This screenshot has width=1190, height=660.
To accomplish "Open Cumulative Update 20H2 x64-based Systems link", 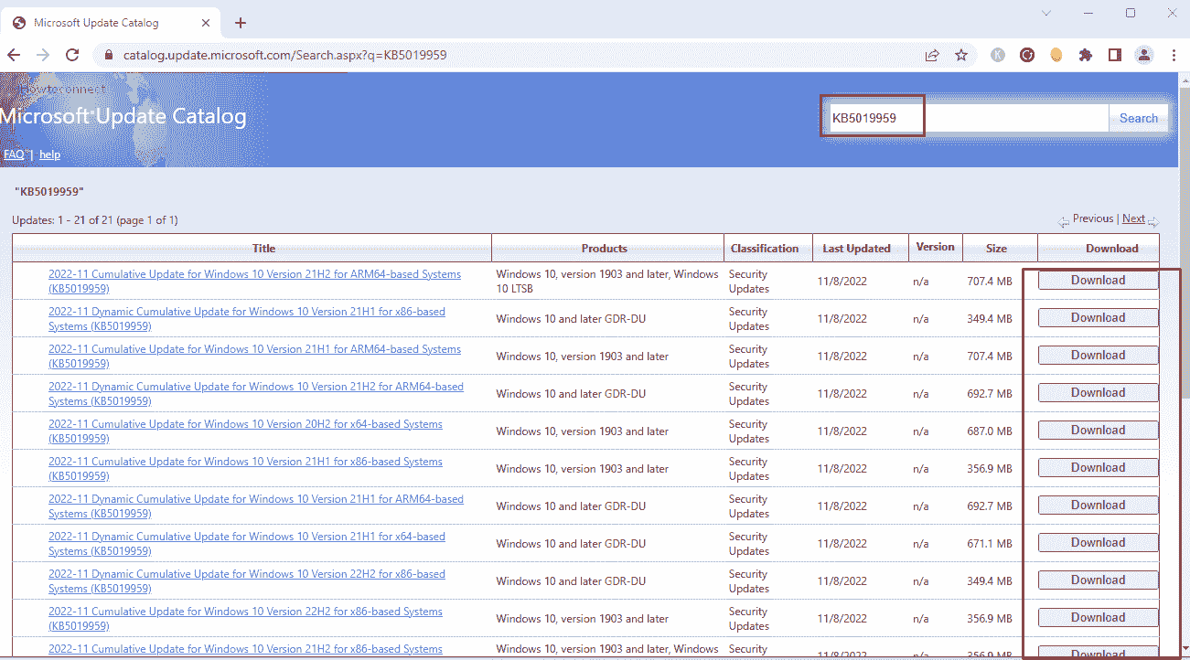I will coord(245,431).
